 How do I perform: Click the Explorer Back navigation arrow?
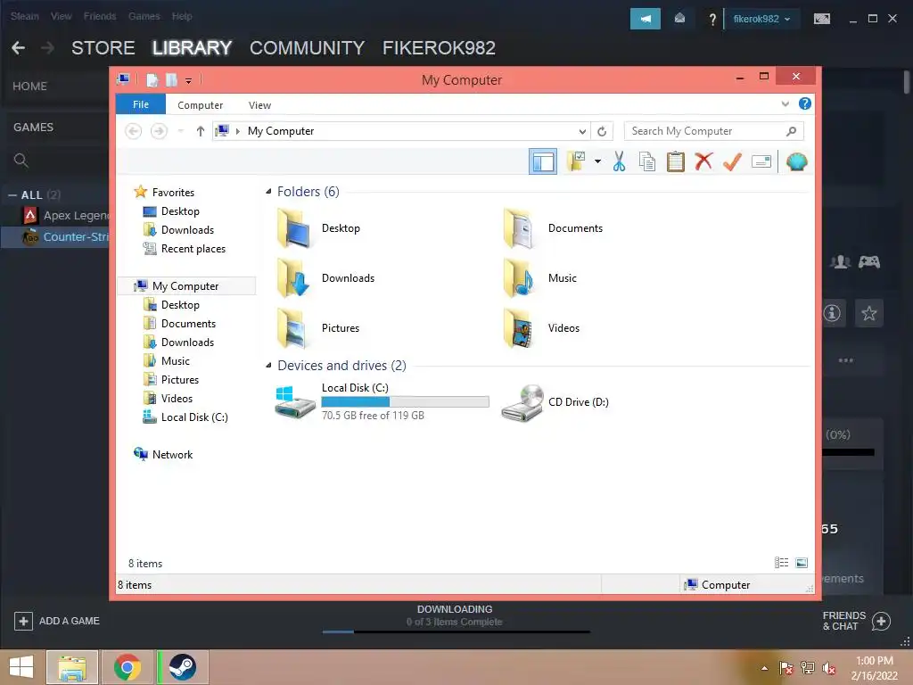[x=134, y=131]
